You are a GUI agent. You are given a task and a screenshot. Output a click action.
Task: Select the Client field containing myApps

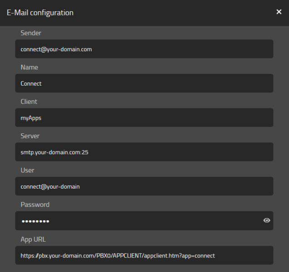[x=144, y=118]
